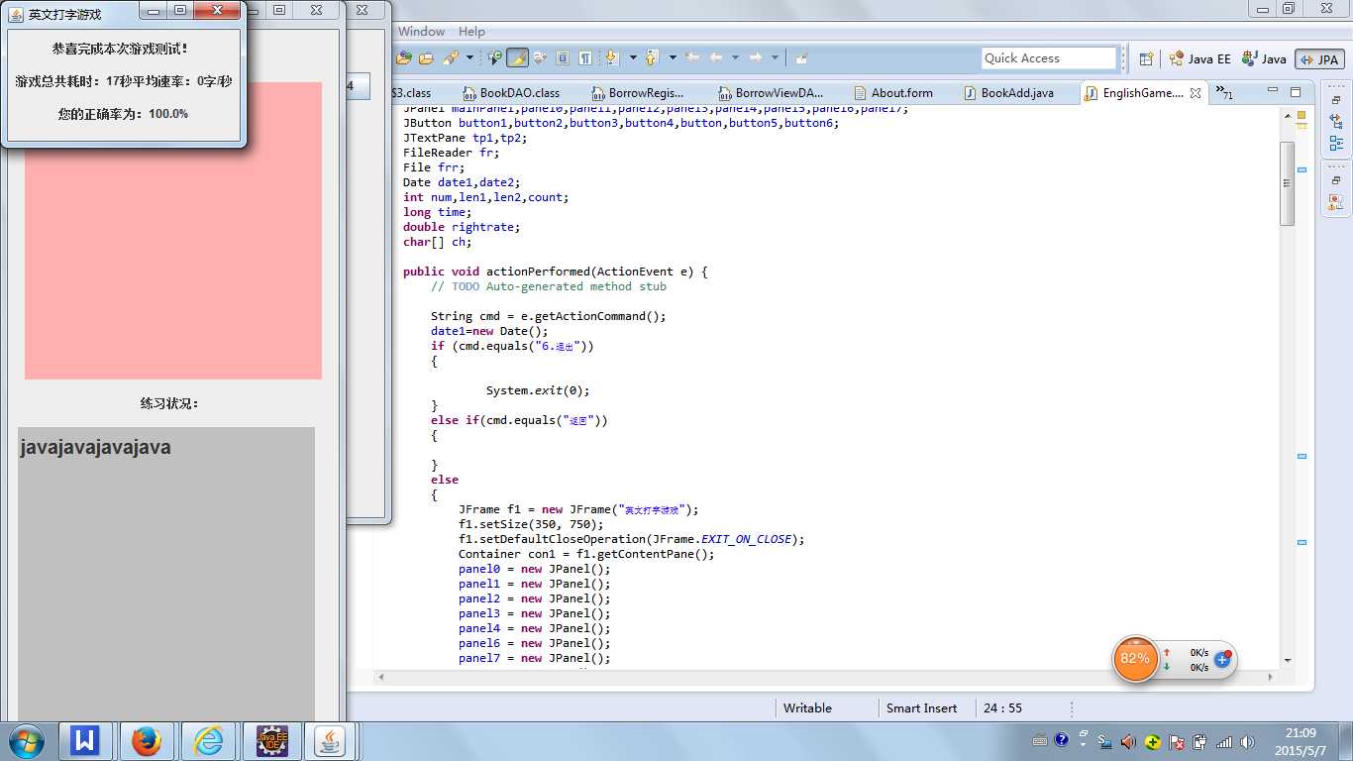Click the Skip All Breakpoints toolbar icon
The height and width of the screenshot is (761, 1353).
(x=540, y=57)
